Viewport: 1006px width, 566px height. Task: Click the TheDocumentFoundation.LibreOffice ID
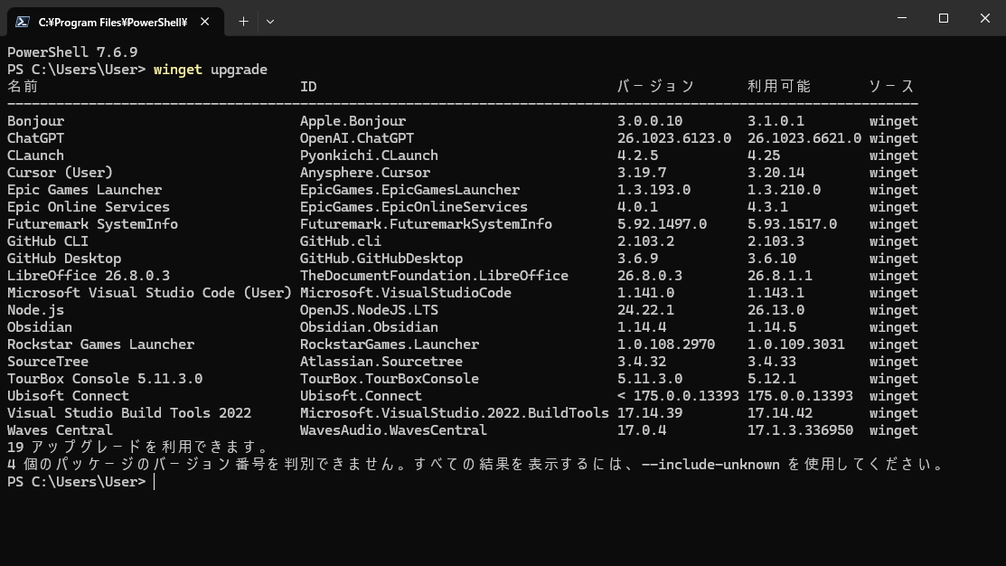coord(435,276)
